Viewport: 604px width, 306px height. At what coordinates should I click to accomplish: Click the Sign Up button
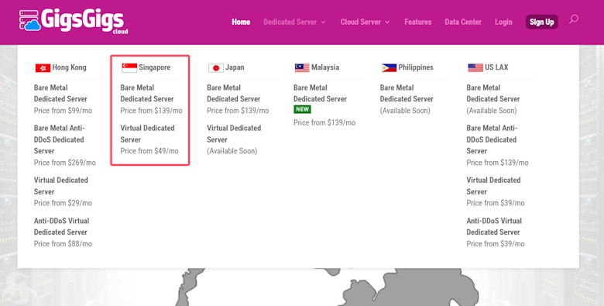click(x=541, y=22)
